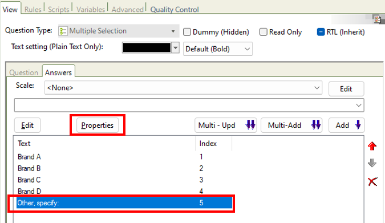Image resolution: width=385 pixels, height=223 pixels.
Task: Expand the empty dropdown below Scale
Action: (x=189, y=105)
